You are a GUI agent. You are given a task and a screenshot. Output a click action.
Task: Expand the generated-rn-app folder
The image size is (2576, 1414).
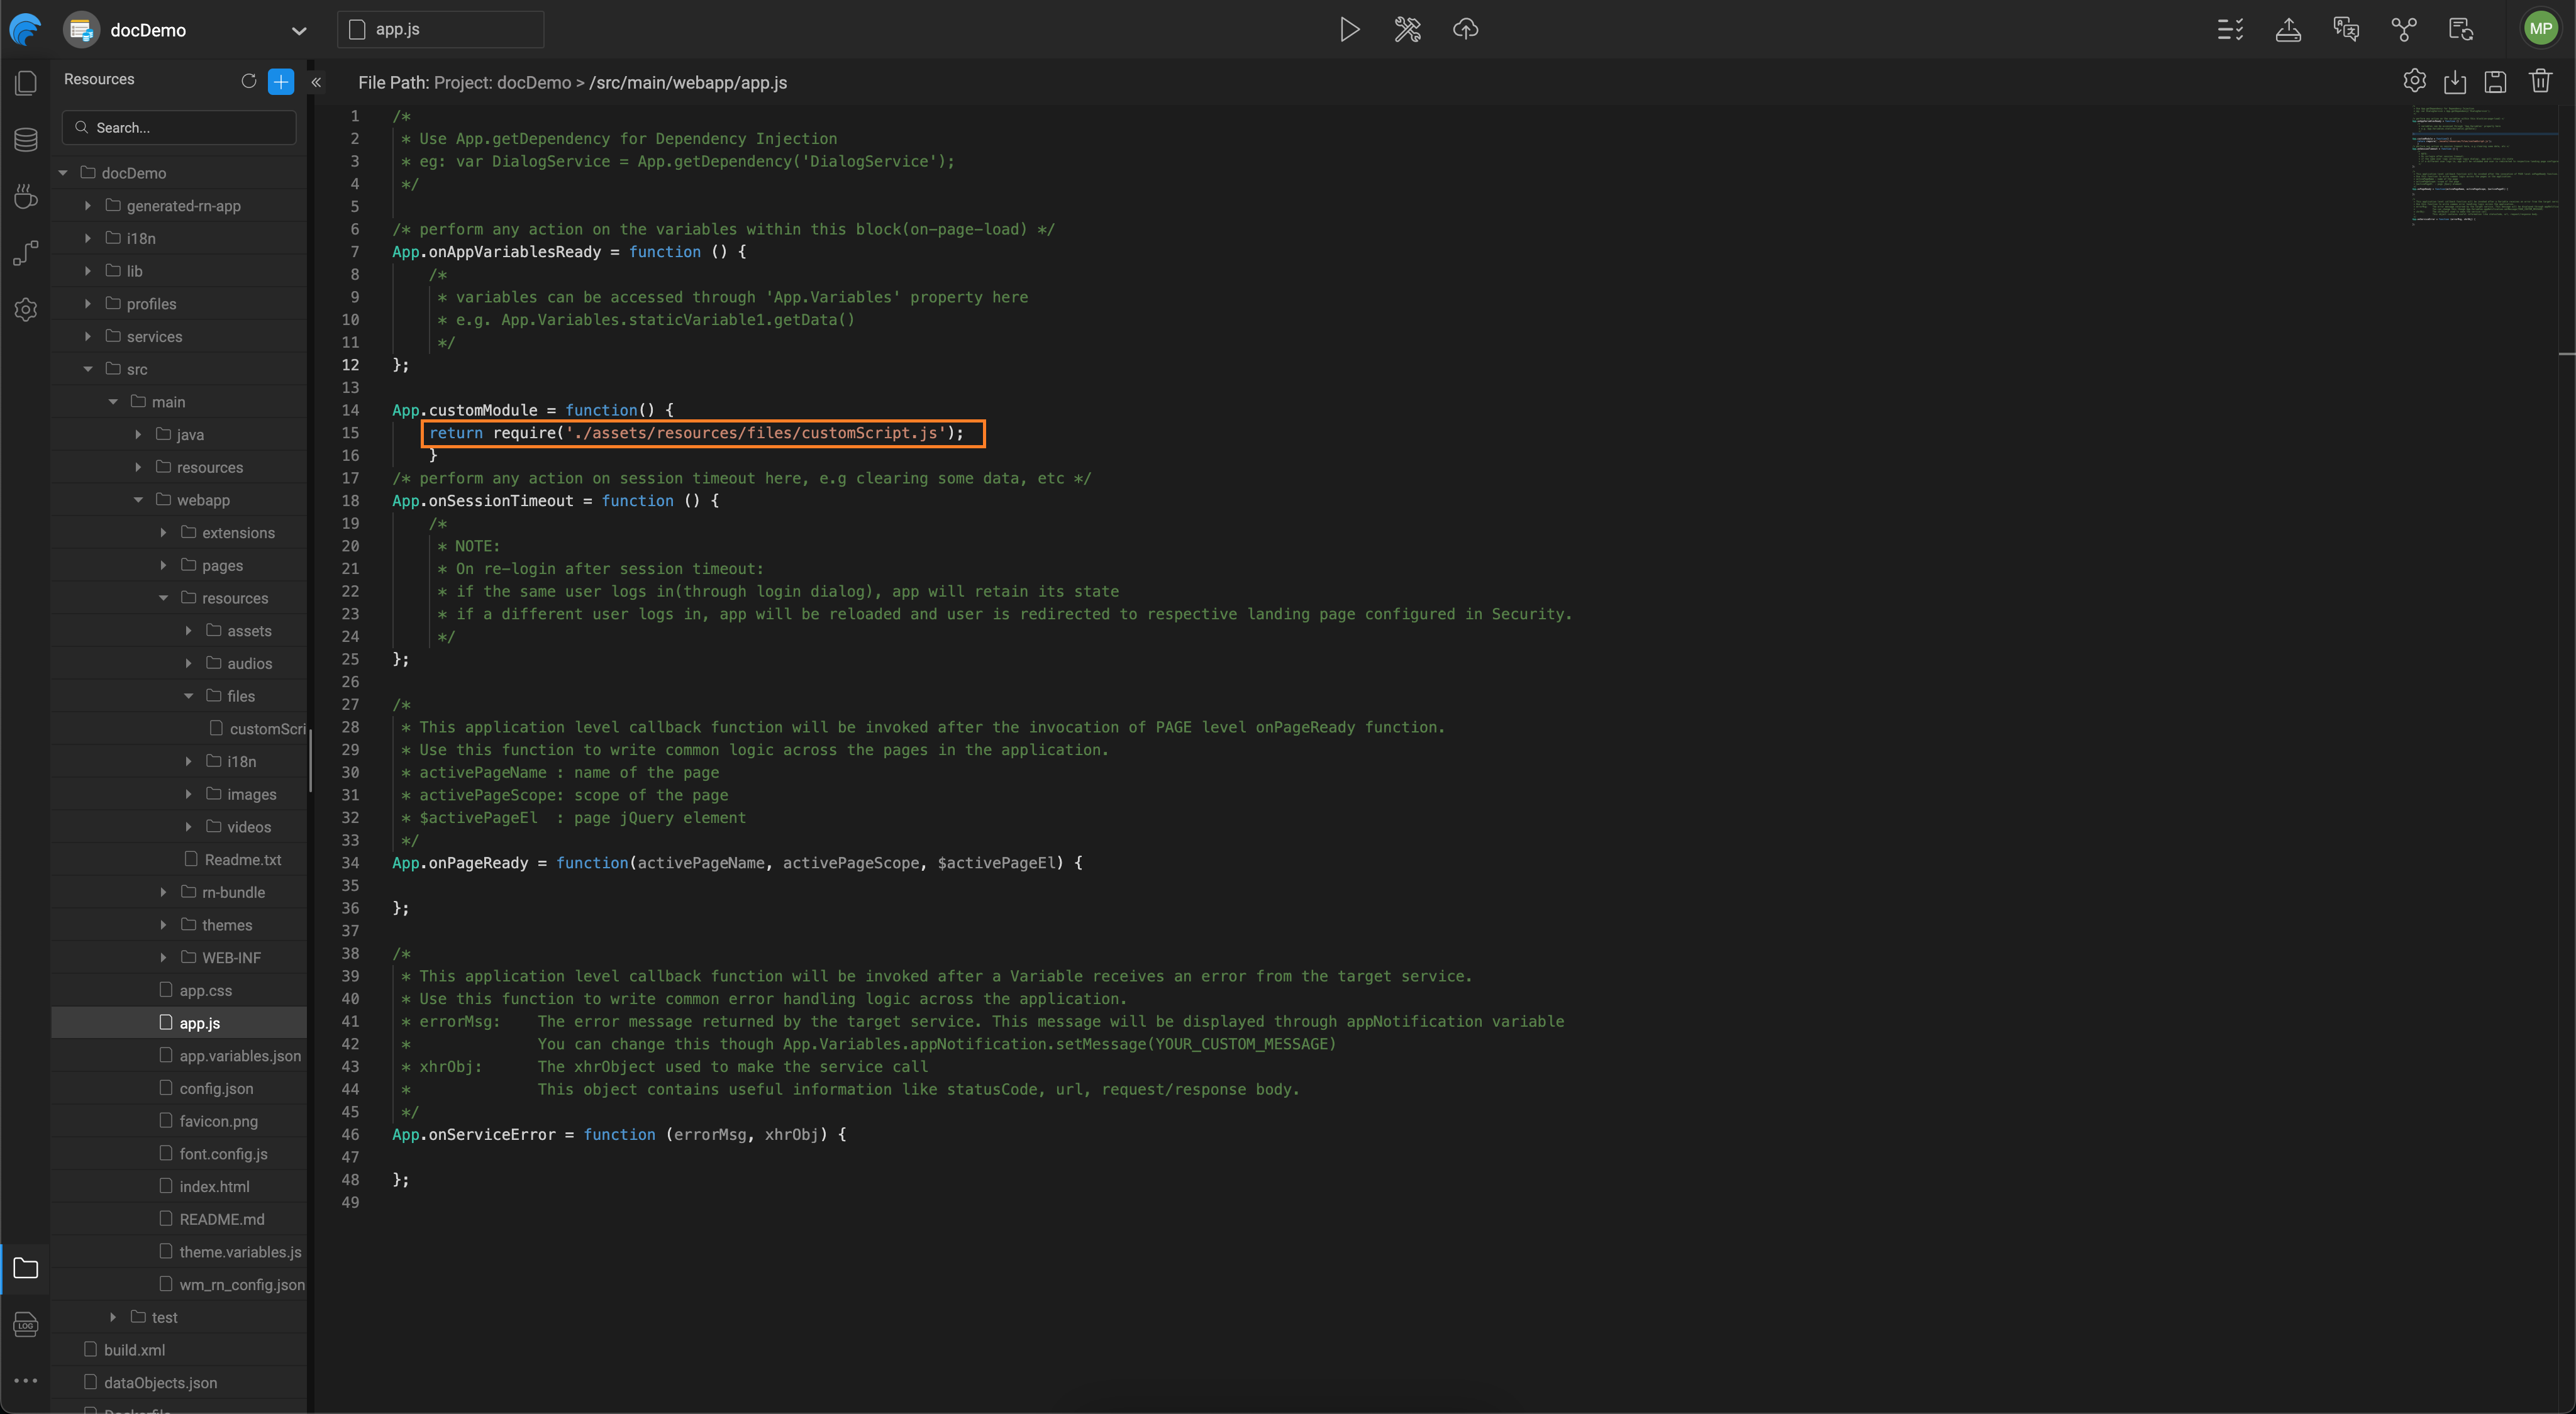click(88, 205)
